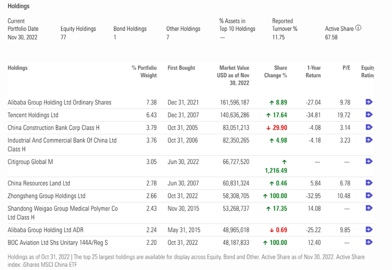Click Zhongsheng share change 100.00
This screenshot has width=392, height=270.
click(275, 196)
